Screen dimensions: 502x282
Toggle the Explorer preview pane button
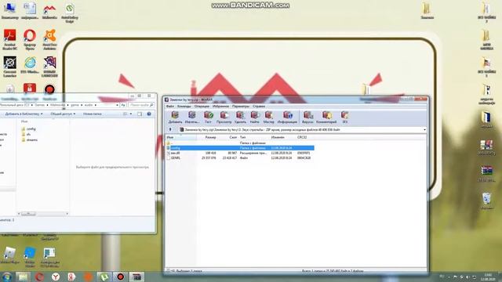point(140,114)
